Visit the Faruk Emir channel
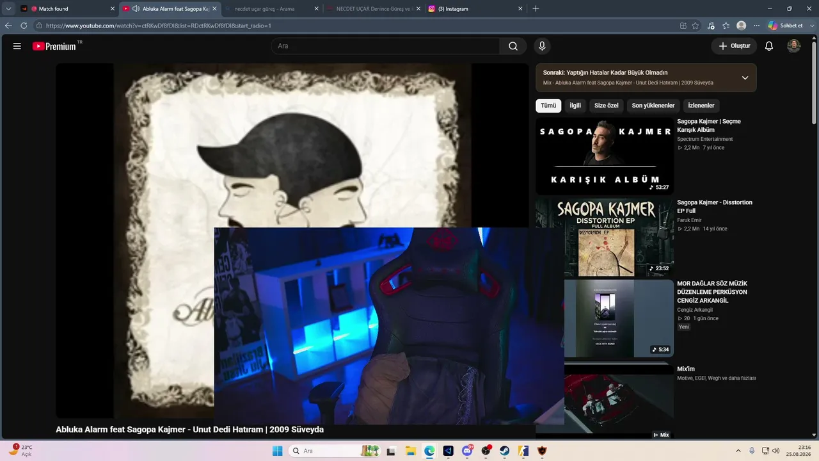 pyautogui.click(x=689, y=220)
